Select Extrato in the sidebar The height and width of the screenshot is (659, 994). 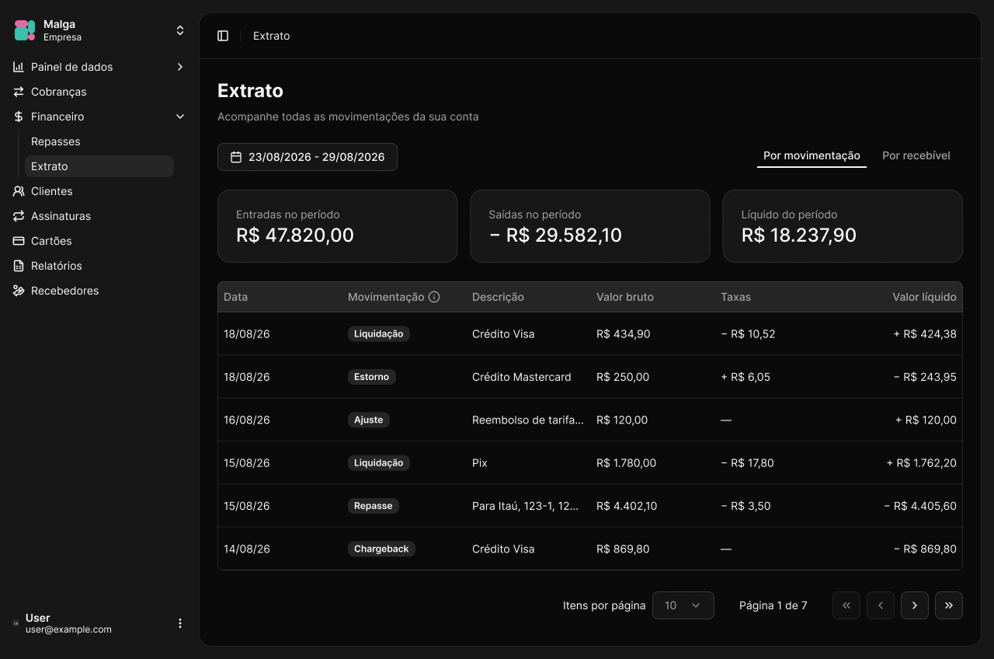[99, 166]
